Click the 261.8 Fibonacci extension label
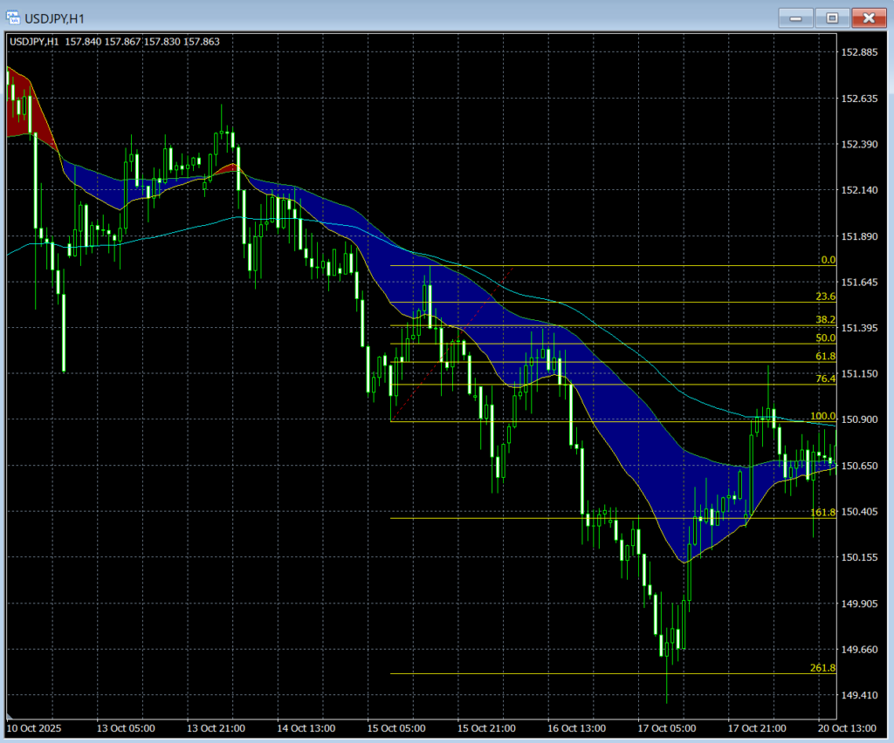The height and width of the screenshot is (743, 894). point(822,668)
